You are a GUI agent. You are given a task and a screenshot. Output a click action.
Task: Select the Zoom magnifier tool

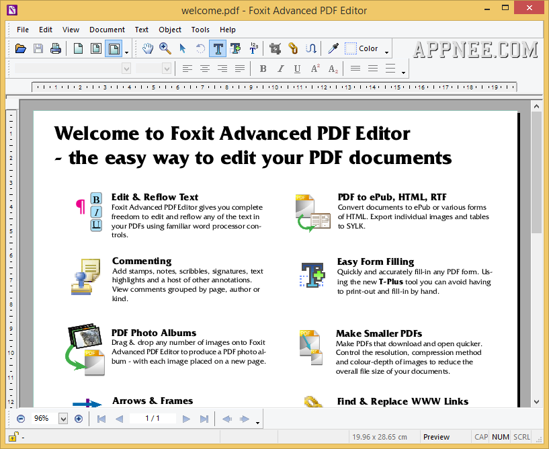coord(165,48)
